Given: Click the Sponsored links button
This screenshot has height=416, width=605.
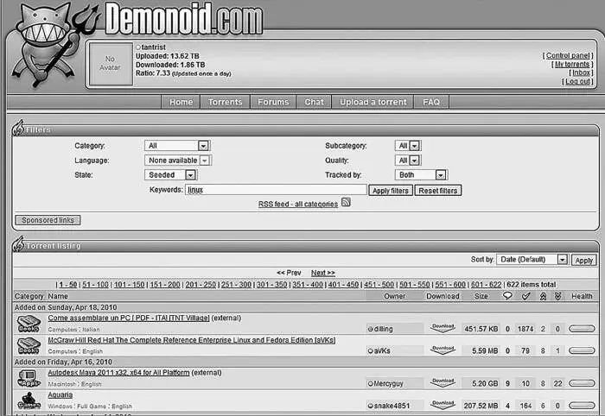Looking at the screenshot, I should (x=48, y=220).
